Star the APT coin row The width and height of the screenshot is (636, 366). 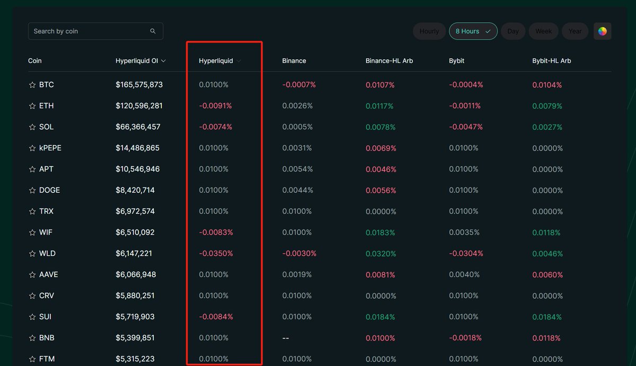(x=32, y=169)
